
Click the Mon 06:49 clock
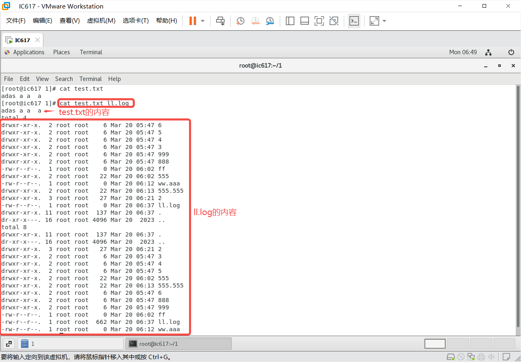pyautogui.click(x=463, y=52)
